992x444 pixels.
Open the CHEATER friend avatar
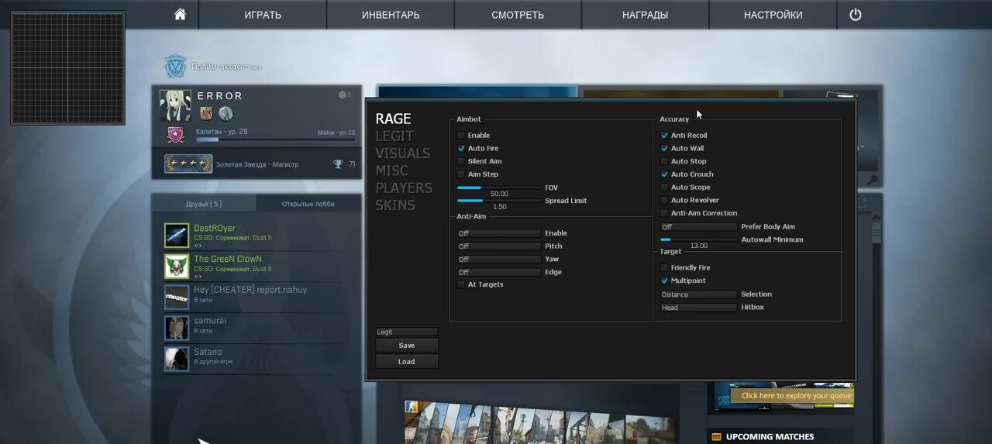pyautogui.click(x=177, y=297)
